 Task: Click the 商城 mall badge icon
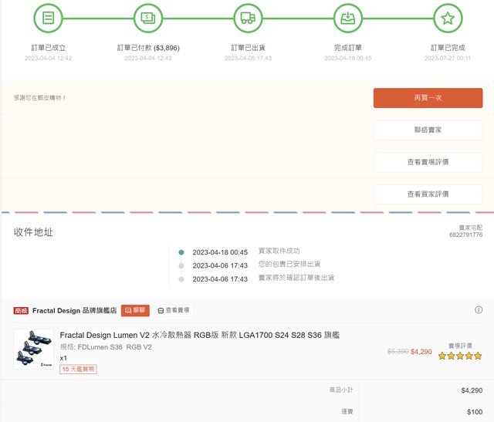[21, 310]
